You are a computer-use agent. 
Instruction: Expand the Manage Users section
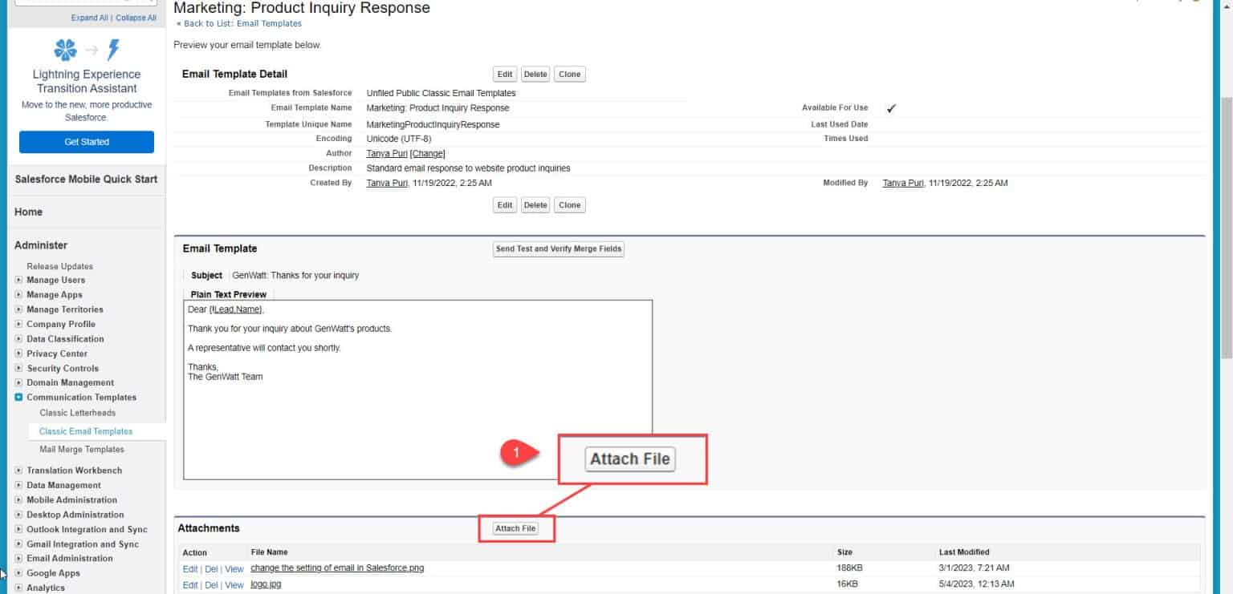point(18,280)
